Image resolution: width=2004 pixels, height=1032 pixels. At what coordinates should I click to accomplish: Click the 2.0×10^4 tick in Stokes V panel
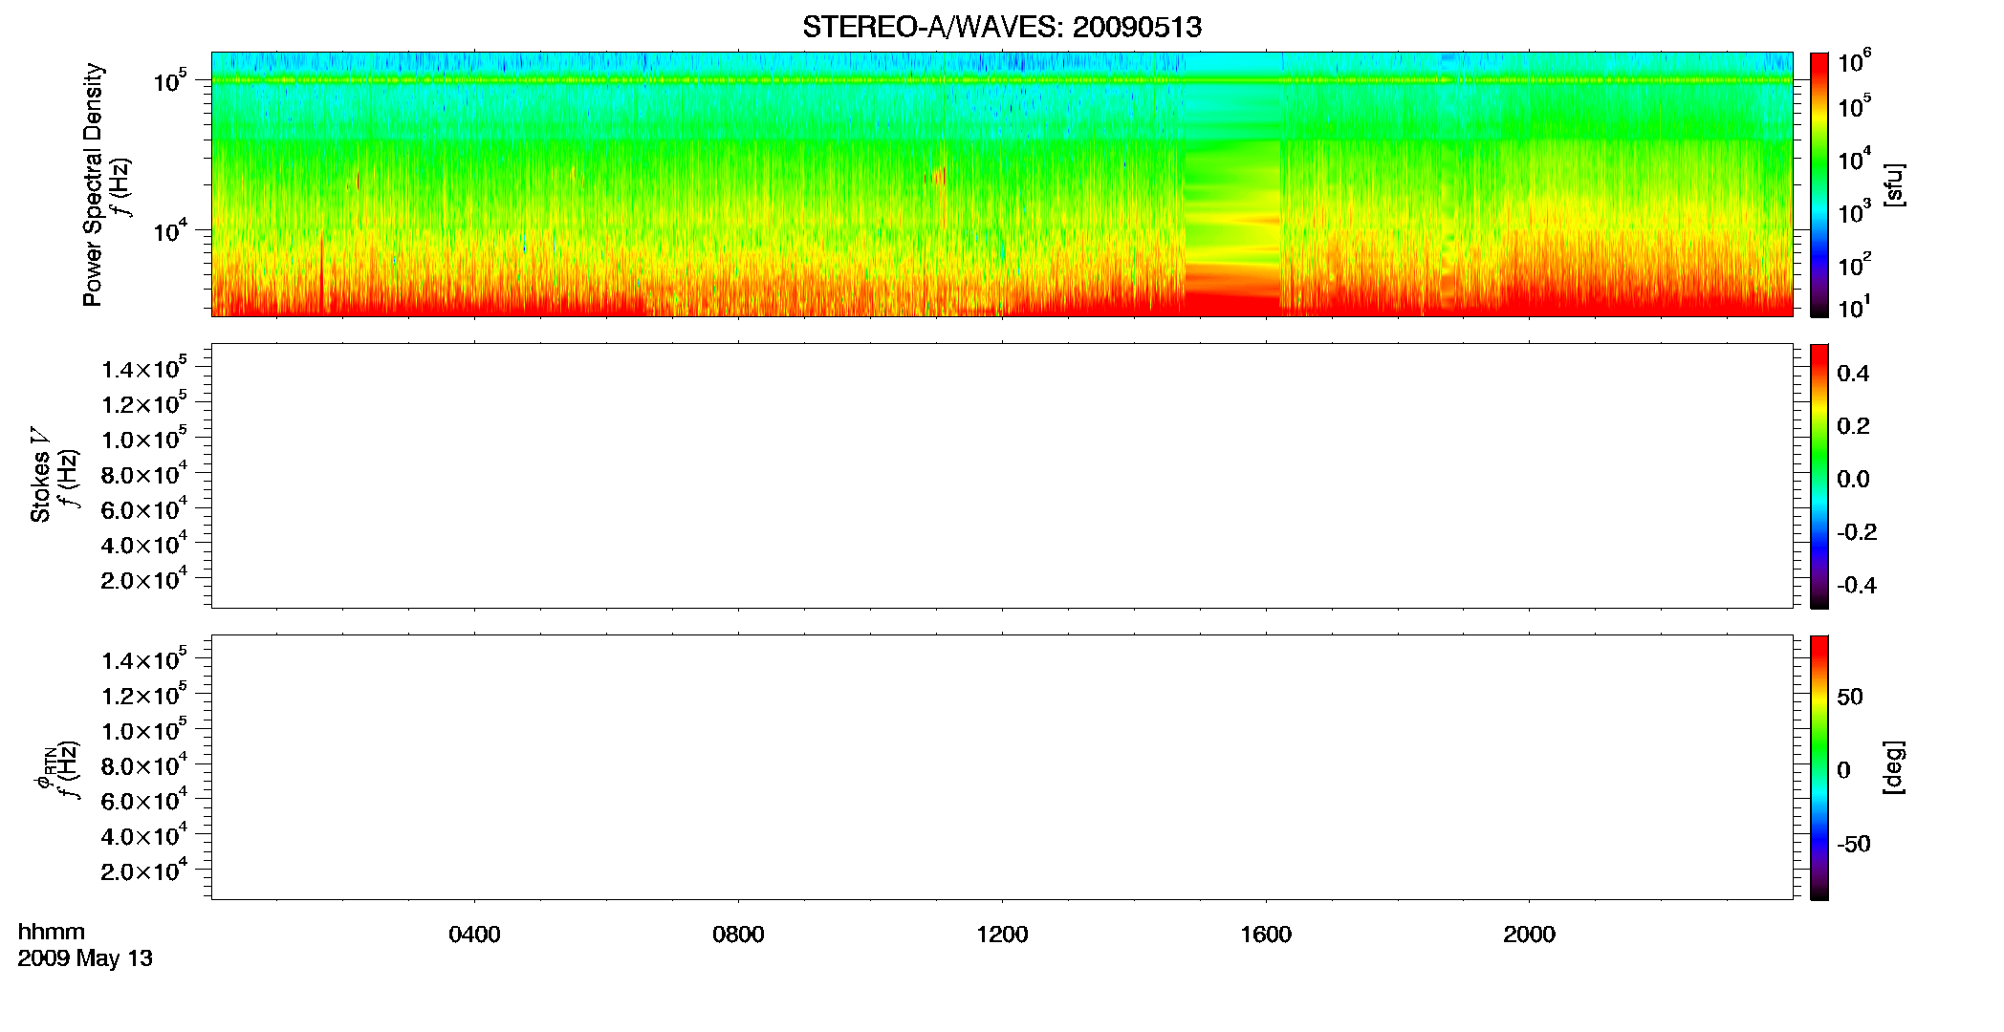point(144,579)
